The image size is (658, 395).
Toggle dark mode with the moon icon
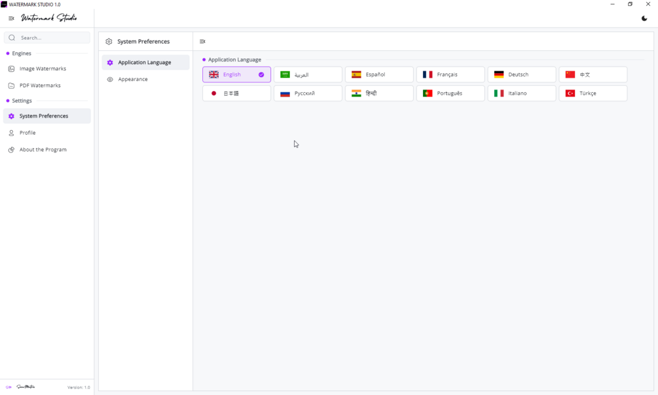[x=644, y=18]
